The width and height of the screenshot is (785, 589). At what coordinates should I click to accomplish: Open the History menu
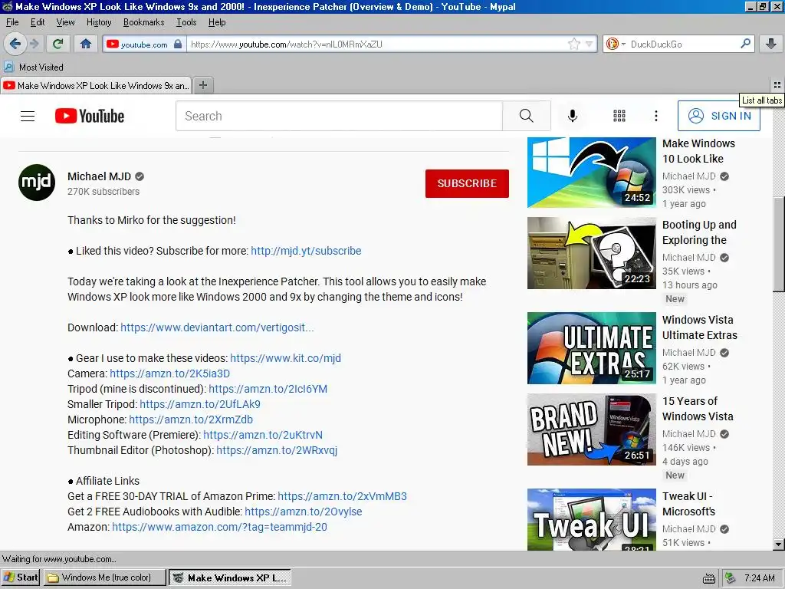click(99, 22)
